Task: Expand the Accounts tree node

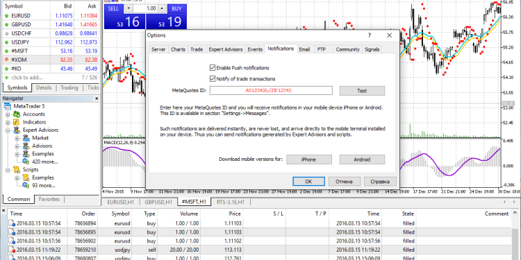Action: (8, 114)
